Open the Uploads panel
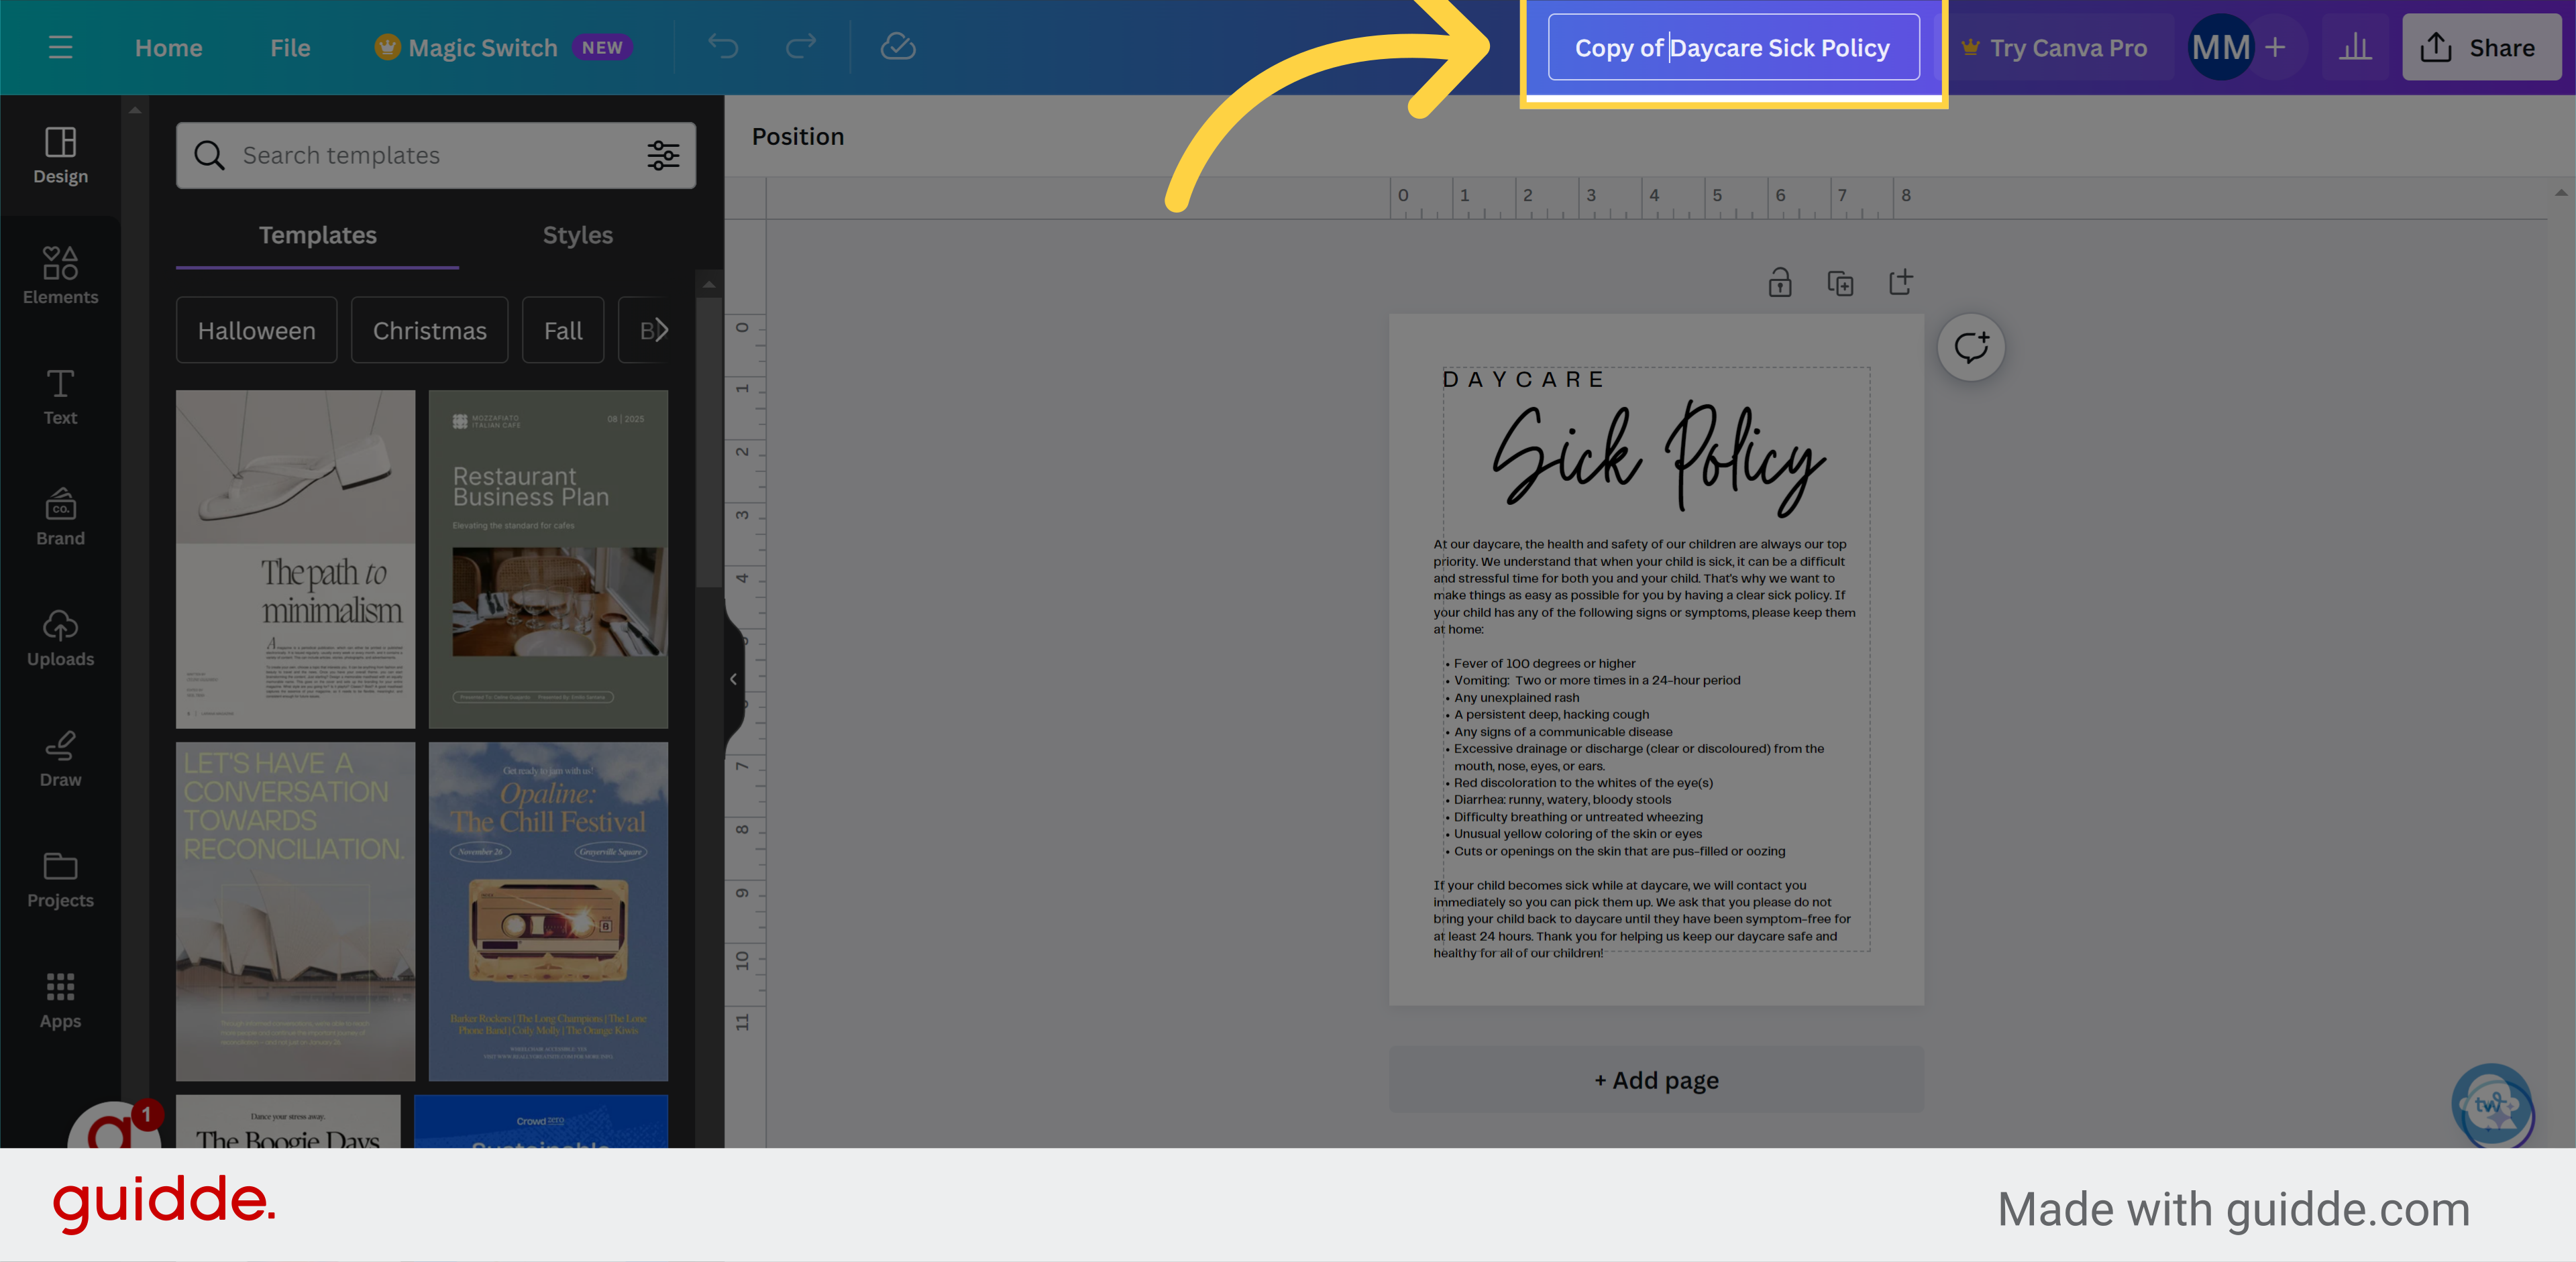Viewport: 2576px width, 1262px height. pos(60,636)
